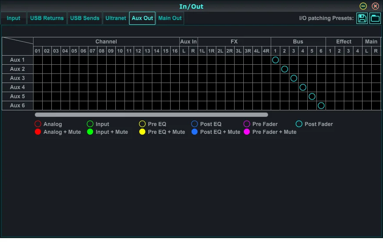Close the In/Out window
Image resolution: width=383 pixels, height=242 pixels.
375,6
